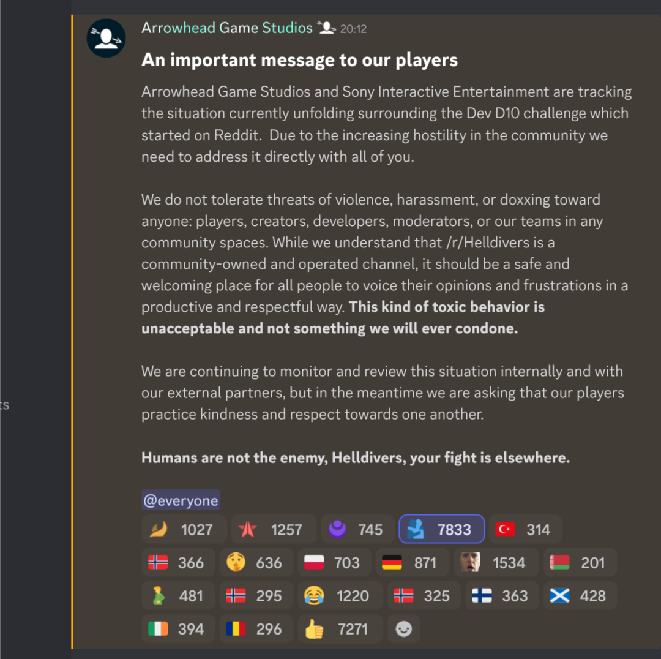Click the @everyone mention
The width and height of the screenshot is (661, 659).
181,500
